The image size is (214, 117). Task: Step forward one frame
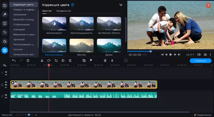[175, 54]
